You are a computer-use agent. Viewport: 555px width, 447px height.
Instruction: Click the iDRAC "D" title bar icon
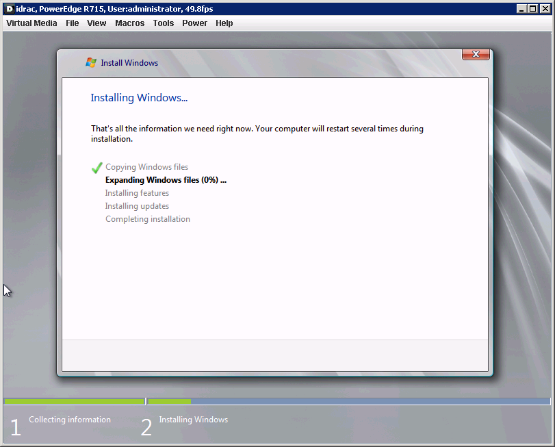[x=9, y=8]
